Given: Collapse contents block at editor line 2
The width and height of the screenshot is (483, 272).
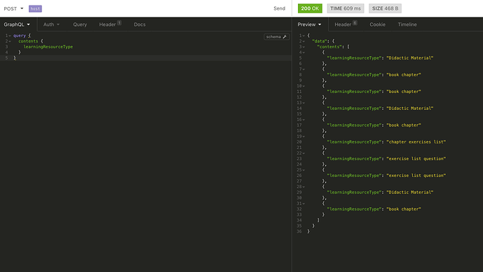Looking at the screenshot, I should pos(10,41).
